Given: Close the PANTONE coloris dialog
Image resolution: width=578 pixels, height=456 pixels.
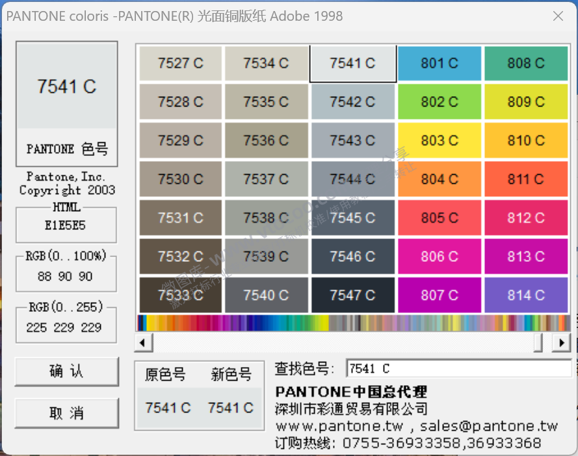Looking at the screenshot, I should tap(558, 16).
